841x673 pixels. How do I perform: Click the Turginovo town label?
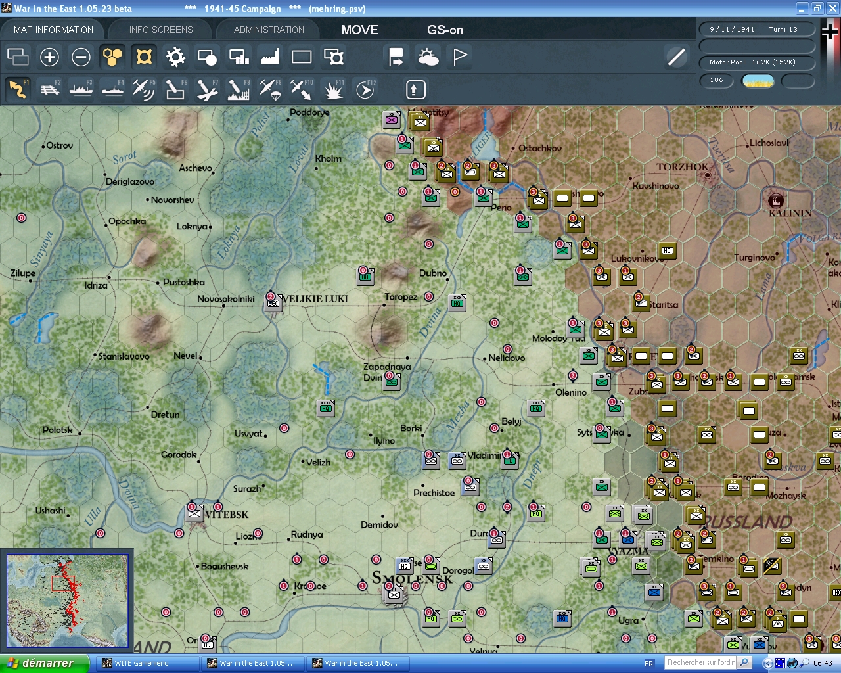pyautogui.click(x=754, y=258)
